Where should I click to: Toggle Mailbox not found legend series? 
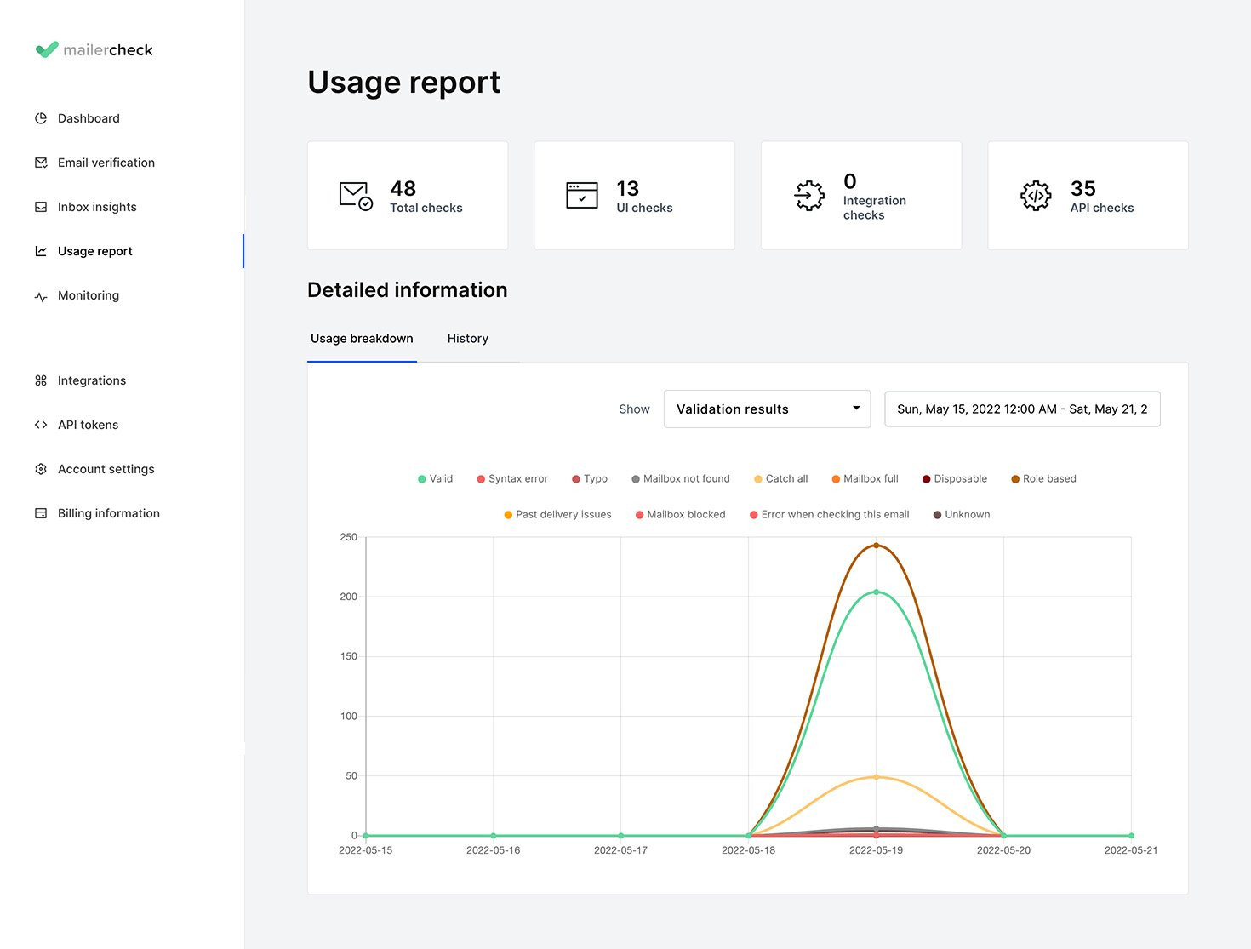[681, 479]
